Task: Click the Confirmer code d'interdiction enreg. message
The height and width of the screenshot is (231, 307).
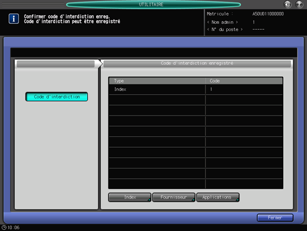Action: 67,17
